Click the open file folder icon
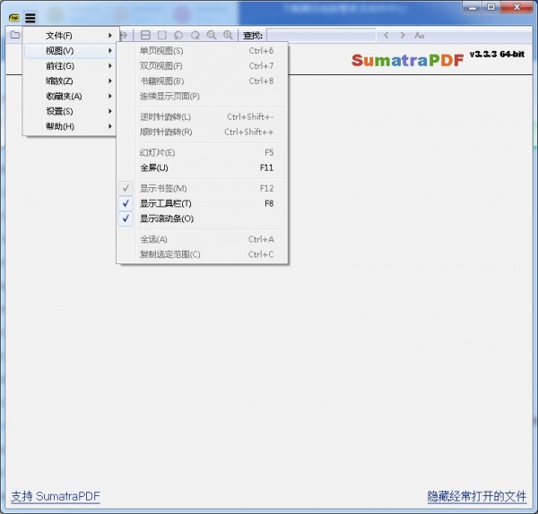The height and width of the screenshot is (514, 538). [x=14, y=35]
